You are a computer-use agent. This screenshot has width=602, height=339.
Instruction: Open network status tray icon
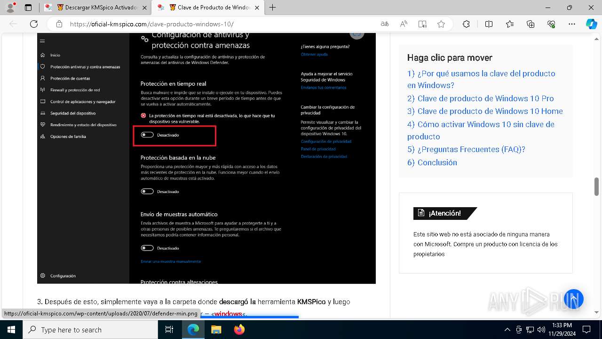click(x=530, y=330)
